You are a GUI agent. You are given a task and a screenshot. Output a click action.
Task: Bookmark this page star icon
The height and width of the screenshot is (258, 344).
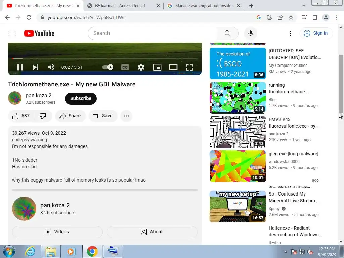[291, 17]
